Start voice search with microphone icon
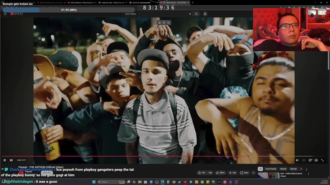 [x=205, y=14]
